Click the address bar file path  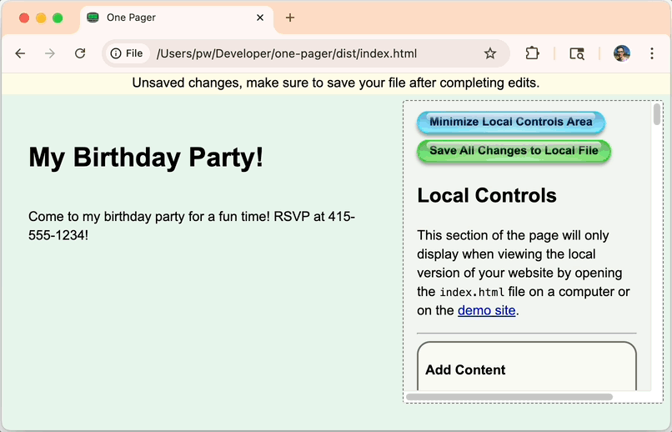(286, 53)
